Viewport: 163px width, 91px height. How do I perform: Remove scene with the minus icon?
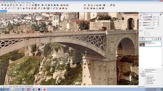[144, 39]
